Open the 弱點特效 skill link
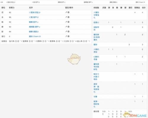The image size is (148, 118). (x=96, y=28)
